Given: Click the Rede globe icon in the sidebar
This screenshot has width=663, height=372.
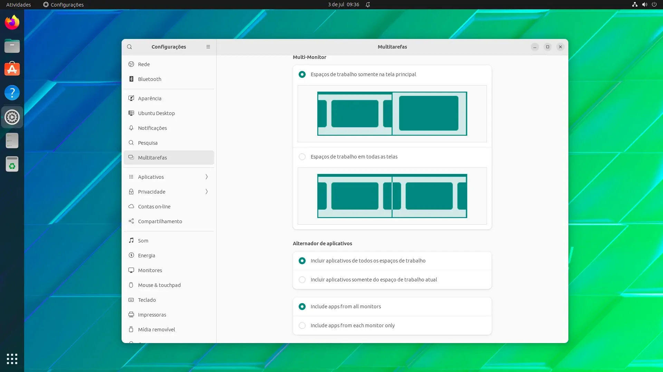Looking at the screenshot, I should coord(131,64).
